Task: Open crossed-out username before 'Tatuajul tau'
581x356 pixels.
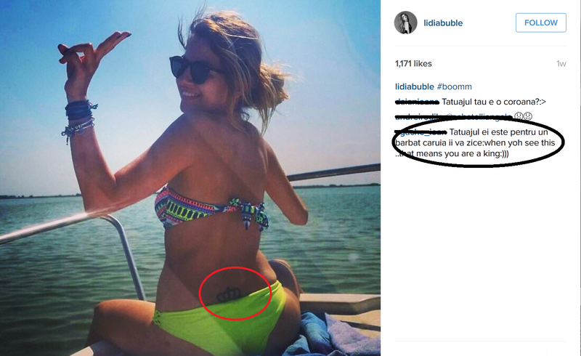Action: (x=417, y=102)
